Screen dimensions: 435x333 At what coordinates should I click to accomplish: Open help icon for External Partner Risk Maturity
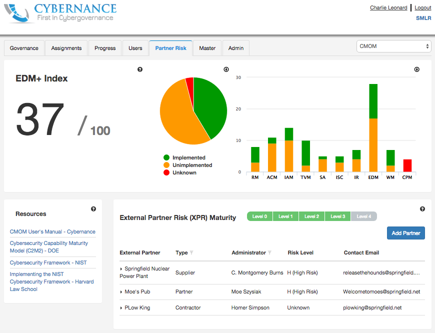(x=422, y=209)
